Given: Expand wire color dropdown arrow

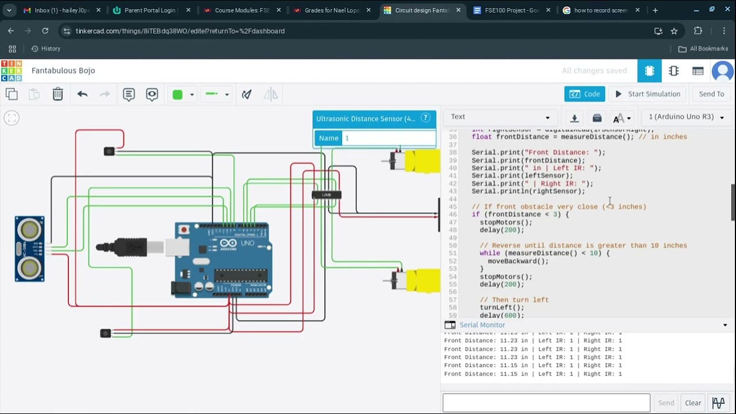Looking at the screenshot, I should click(x=227, y=95).
